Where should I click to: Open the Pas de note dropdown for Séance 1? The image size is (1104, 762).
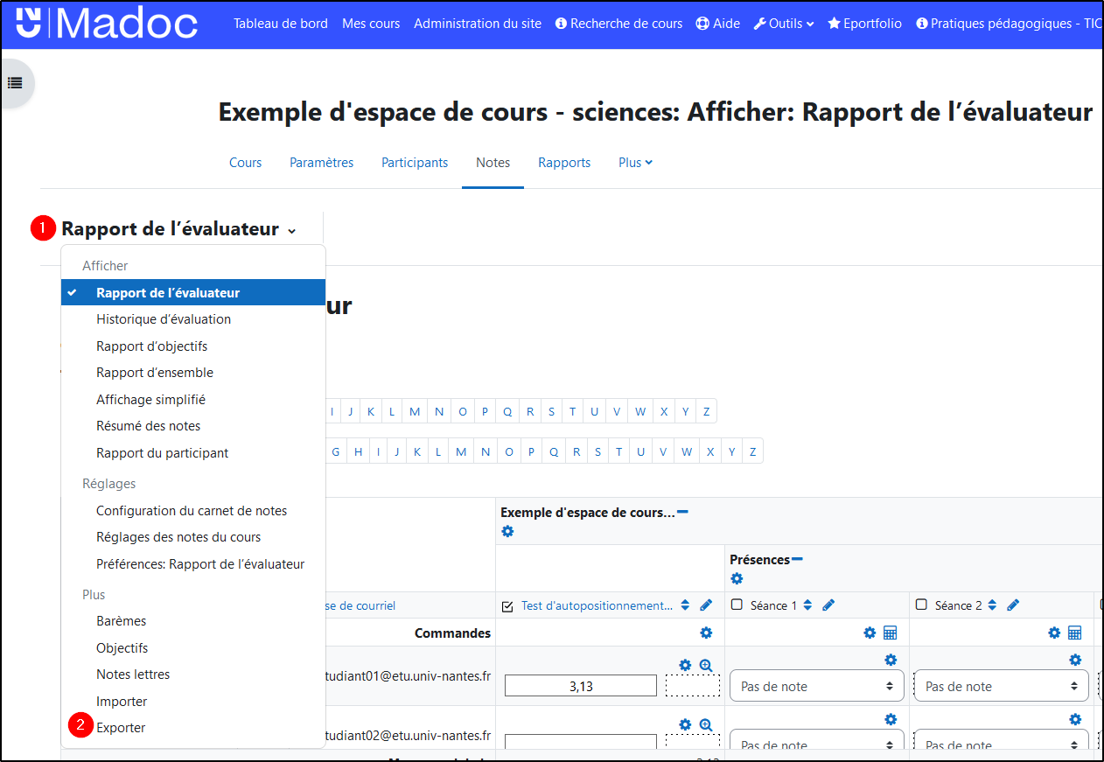pyautogui.click(x=816, y=685)
